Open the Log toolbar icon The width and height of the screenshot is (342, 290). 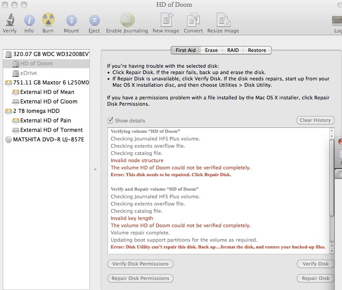(337, 20)
